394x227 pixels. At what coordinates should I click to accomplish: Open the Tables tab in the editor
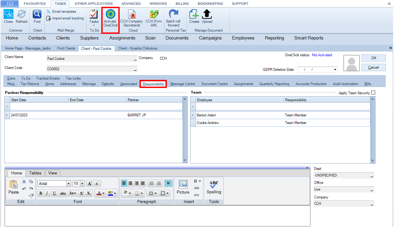tap(35, 173)
